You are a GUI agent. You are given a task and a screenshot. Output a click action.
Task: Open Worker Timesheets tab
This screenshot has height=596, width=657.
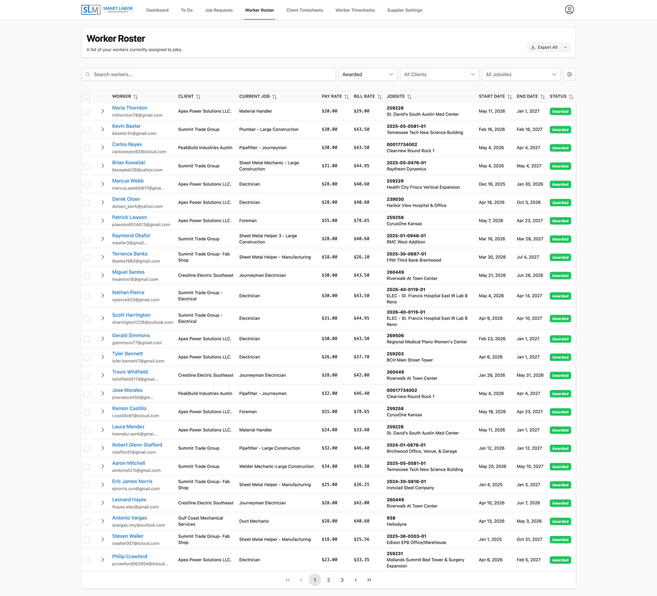355,10
